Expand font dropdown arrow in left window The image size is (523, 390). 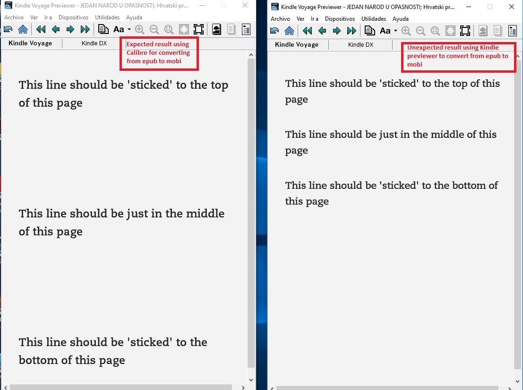129,29
